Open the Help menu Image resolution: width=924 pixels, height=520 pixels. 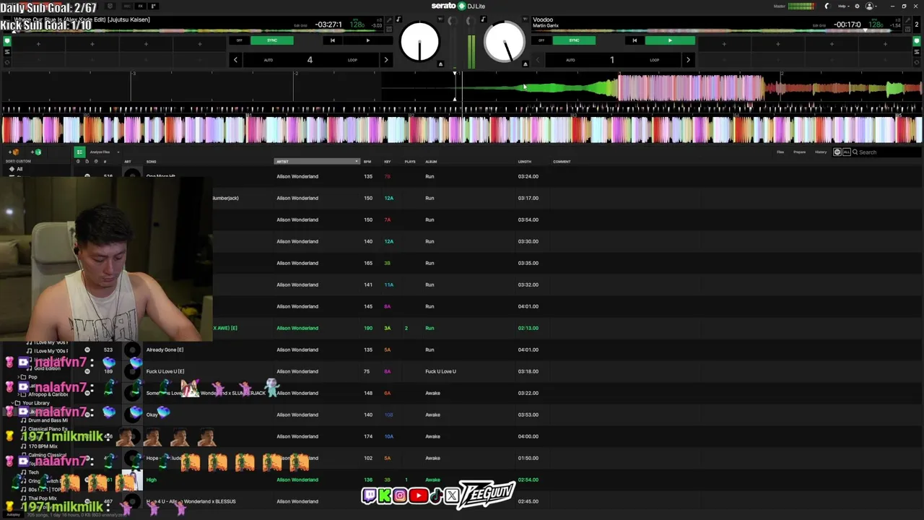click(x=843, y=6)
